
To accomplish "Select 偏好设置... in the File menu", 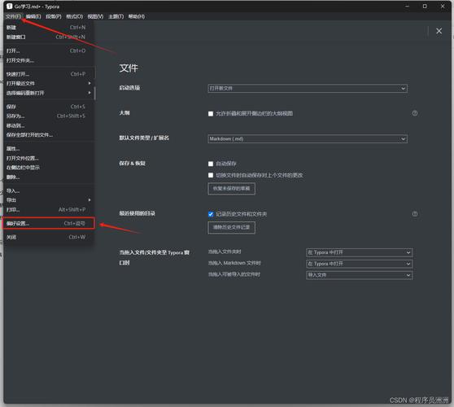I will click(x=49, y=223).
